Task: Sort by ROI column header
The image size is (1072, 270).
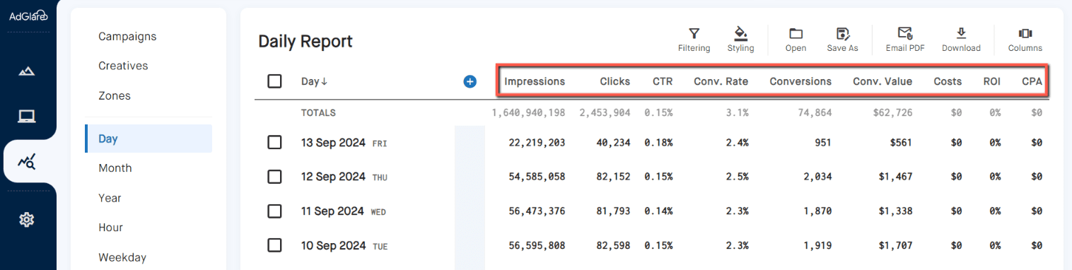Action: [x=992, y=81]
